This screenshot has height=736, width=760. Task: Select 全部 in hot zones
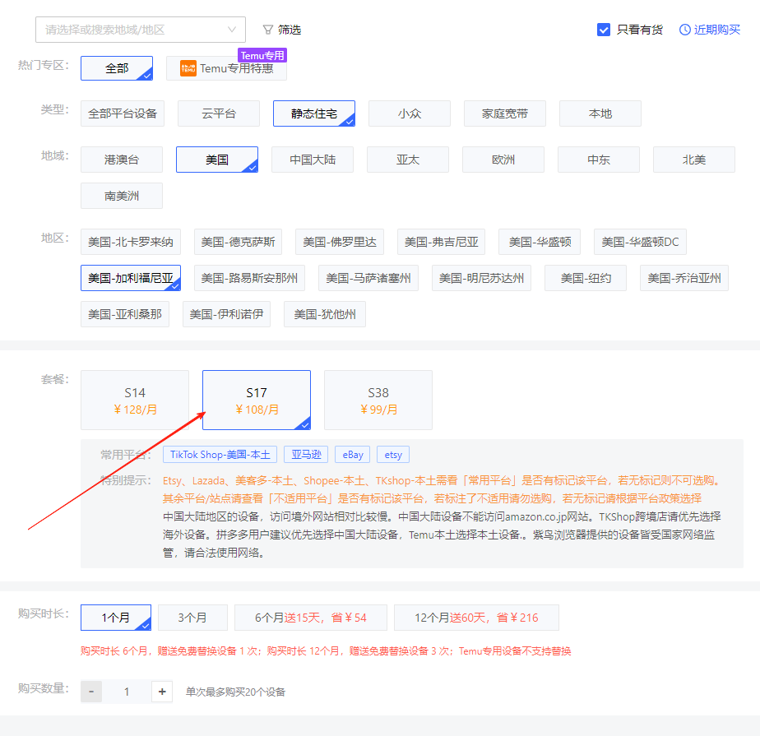pyautogui.click(x=117, y=68)
